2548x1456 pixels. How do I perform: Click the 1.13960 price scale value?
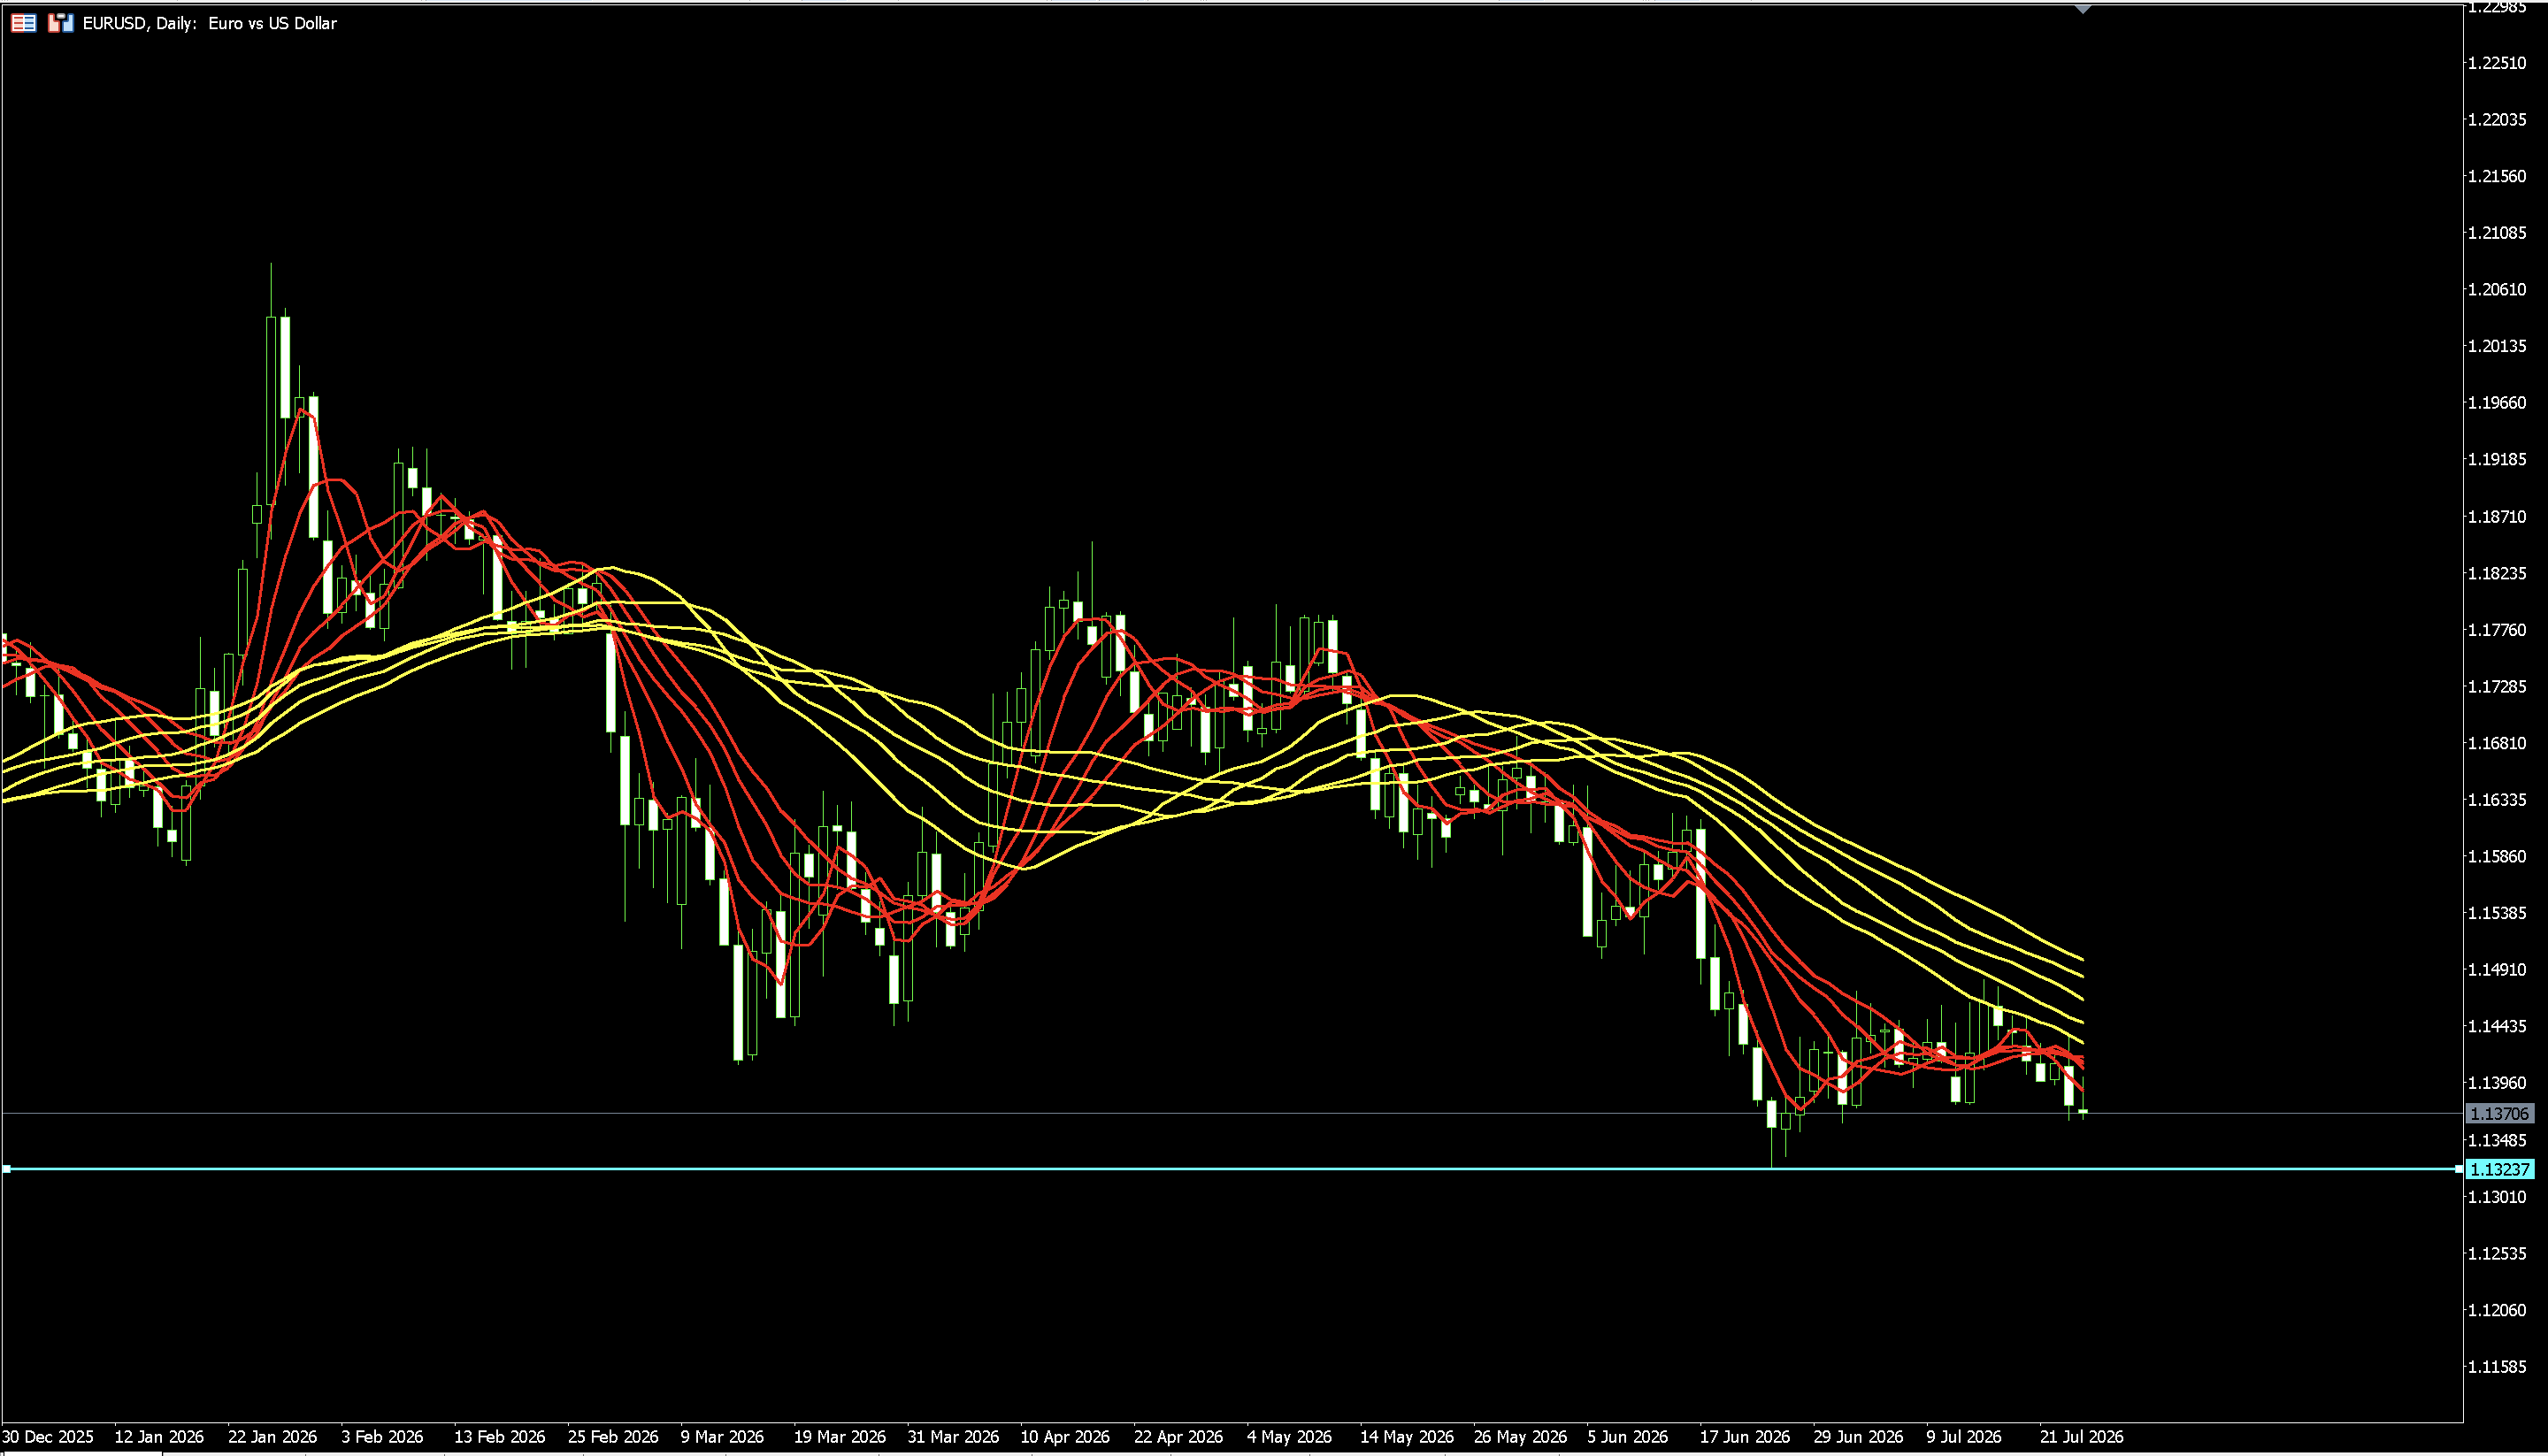pos(2497,1084)
